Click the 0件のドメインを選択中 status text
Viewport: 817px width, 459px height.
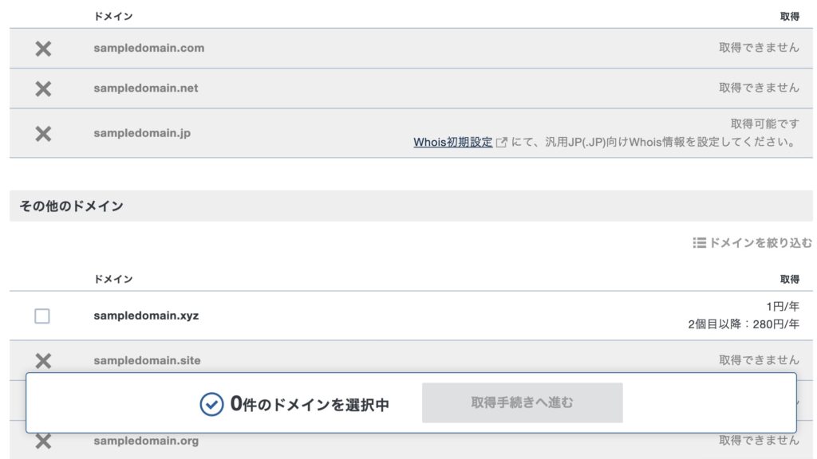click(310, 404)
